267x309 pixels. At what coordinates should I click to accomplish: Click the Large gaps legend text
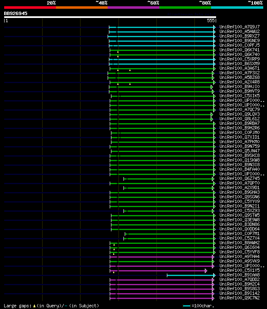click(x=51, y=306)
